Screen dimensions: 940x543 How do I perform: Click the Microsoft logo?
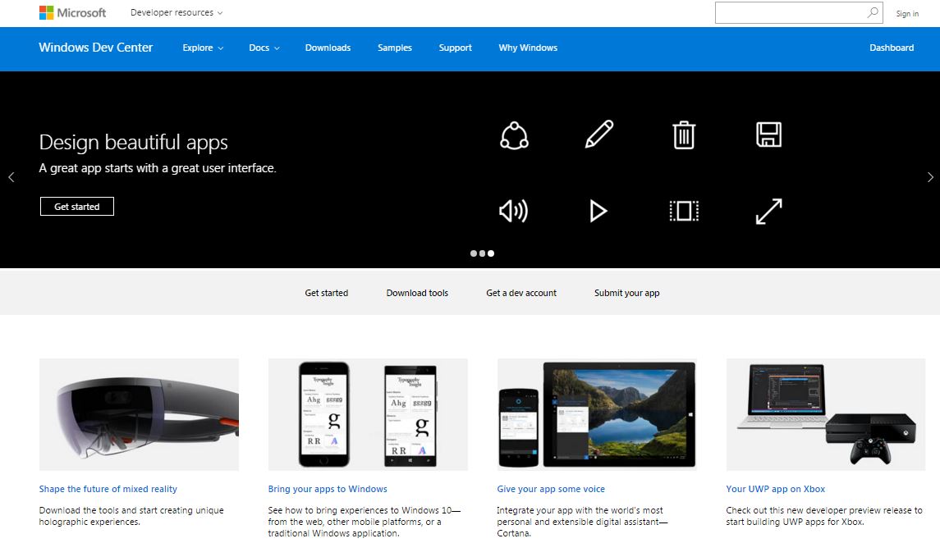72,12
